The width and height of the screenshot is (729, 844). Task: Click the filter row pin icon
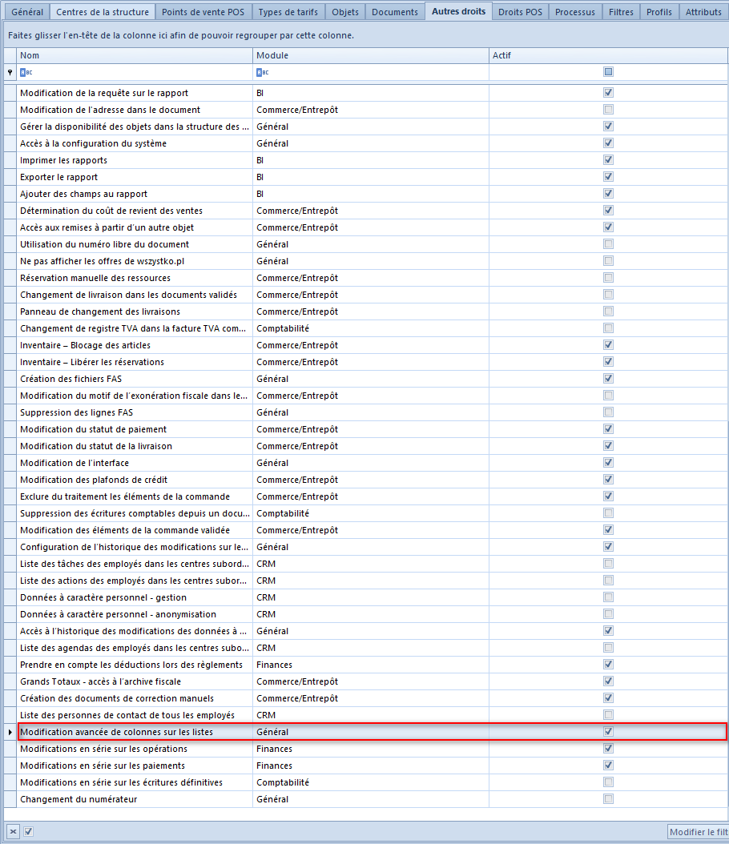point(10,72)
